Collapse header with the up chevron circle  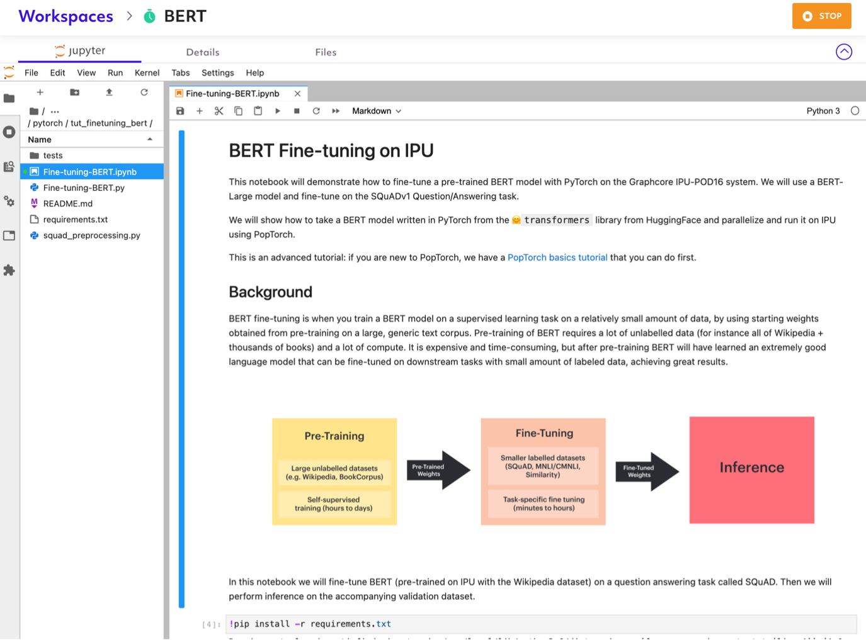[844, 52]
